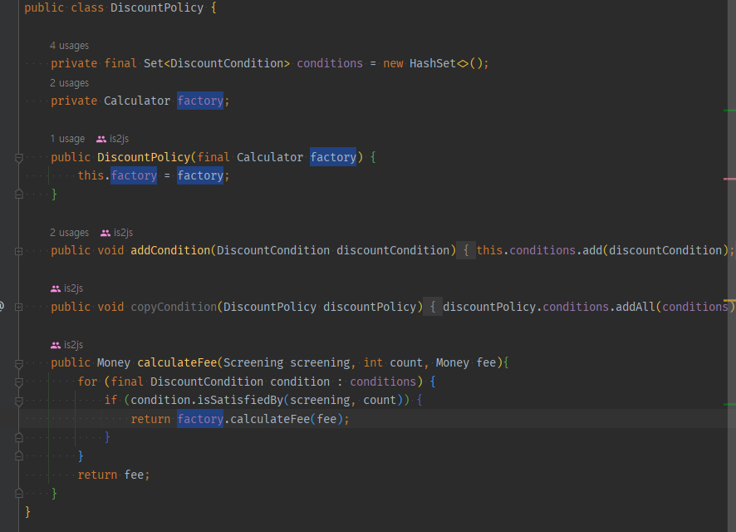The image size is (736, 532).
Task: Open '2 usages' hint above factory field
Action: 70,83
